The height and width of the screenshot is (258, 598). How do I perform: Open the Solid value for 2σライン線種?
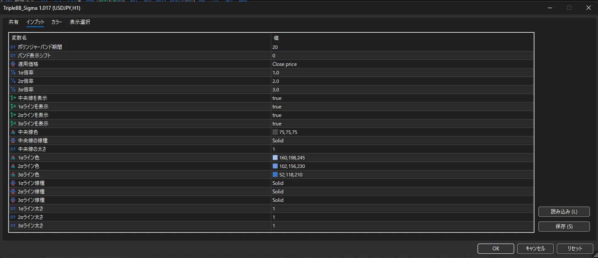click(x=278, y=192)
